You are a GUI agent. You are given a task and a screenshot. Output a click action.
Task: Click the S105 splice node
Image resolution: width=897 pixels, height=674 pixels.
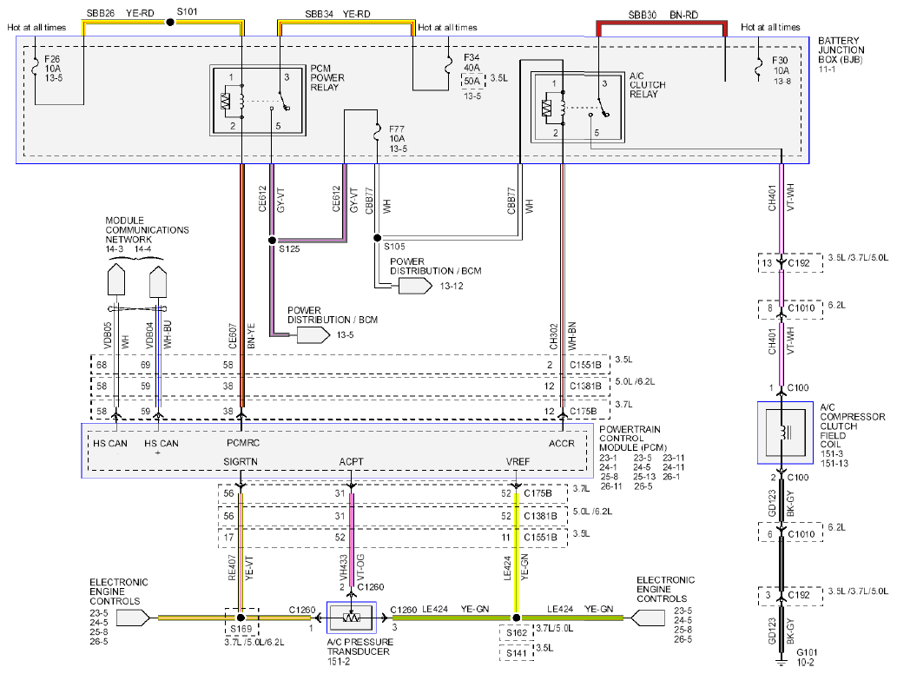[377, 237]
